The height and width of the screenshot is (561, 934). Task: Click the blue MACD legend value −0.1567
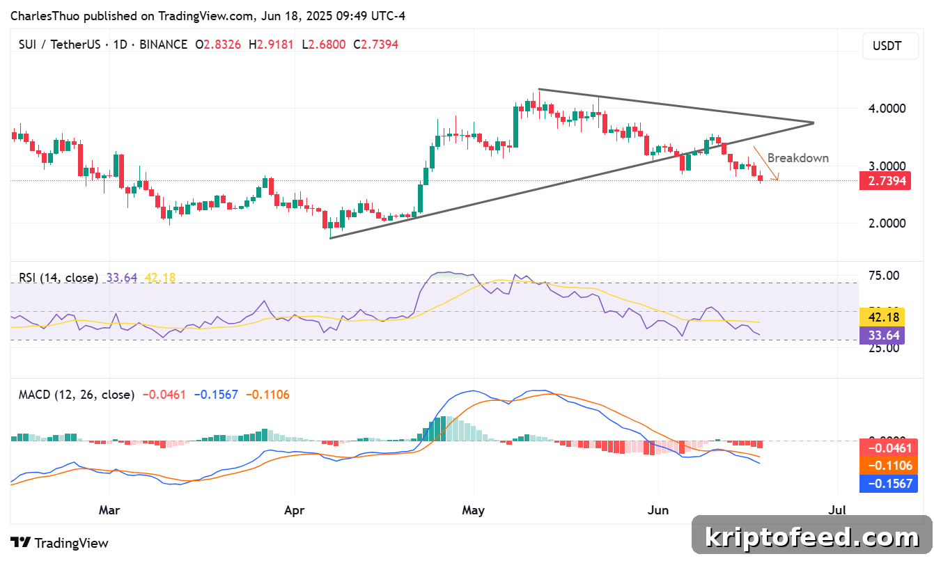[x=216, y=395]
